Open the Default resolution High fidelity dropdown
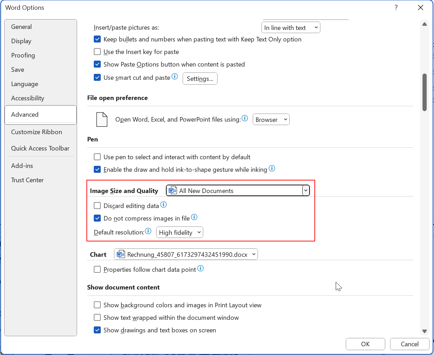Screen dimensions: 434x355 (x=180, y=232)
